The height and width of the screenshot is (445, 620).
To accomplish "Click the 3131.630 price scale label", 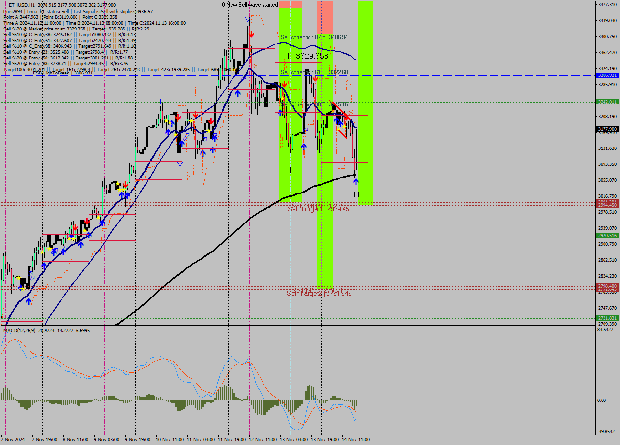I will [x=607, y=148].
